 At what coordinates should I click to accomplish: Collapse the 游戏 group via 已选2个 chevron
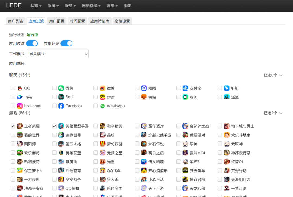[281, 113]
